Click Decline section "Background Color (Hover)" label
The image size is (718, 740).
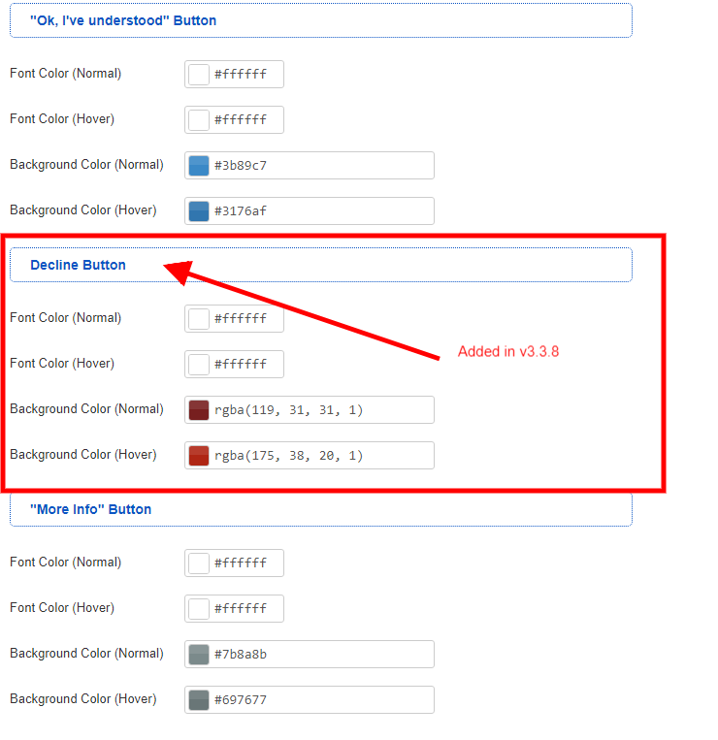[83, 455]
